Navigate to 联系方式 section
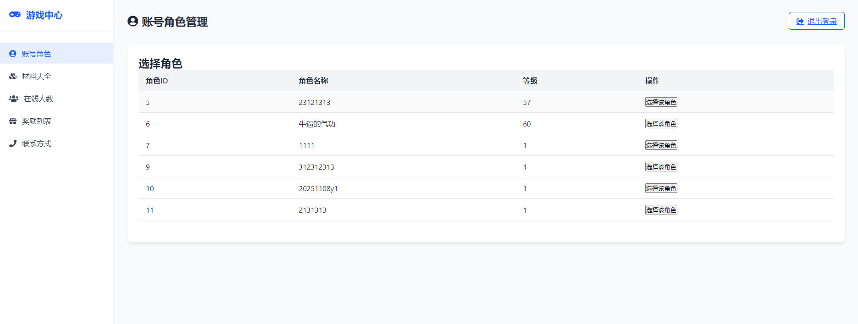 [37, 143]
